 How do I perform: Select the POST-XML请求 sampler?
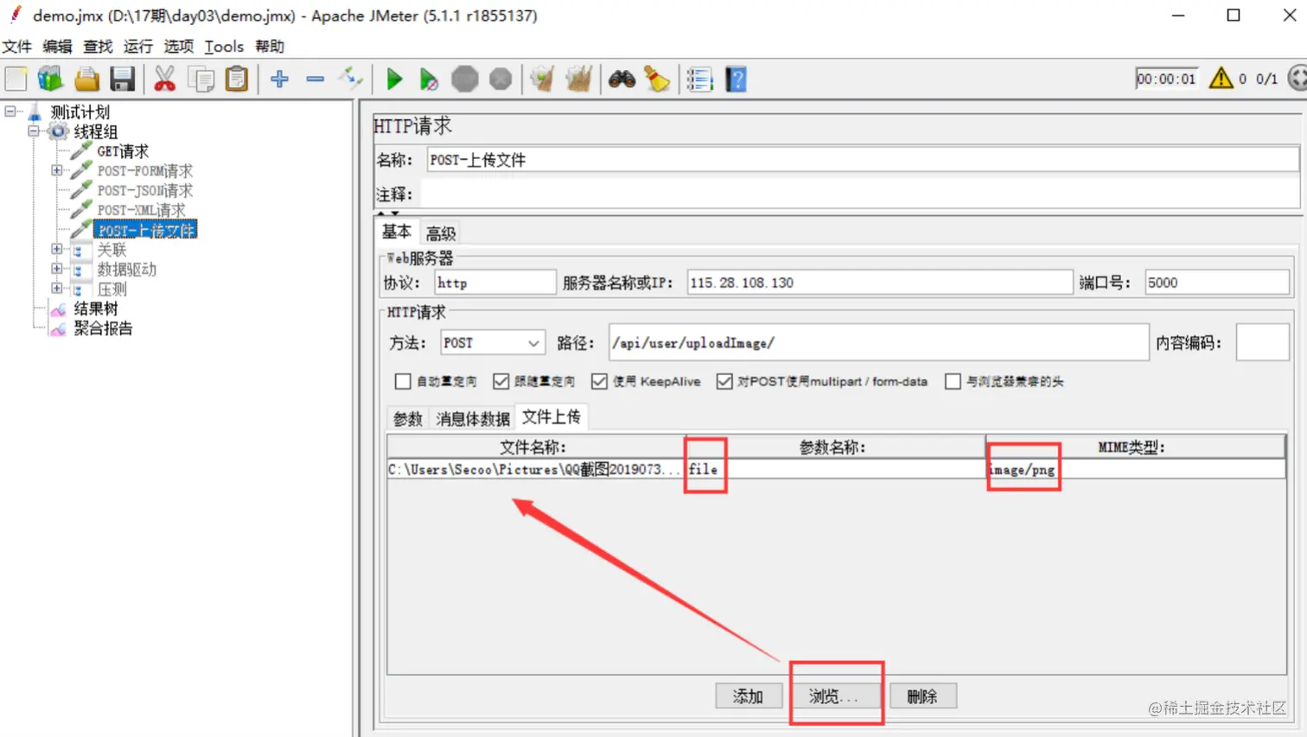[x=141, y=211]
